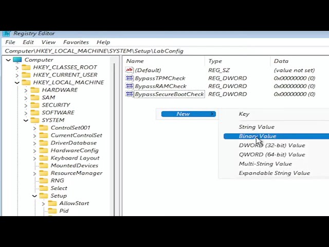Open the Edit menu
Screen dimensions: 329x247
coord(28,42)
